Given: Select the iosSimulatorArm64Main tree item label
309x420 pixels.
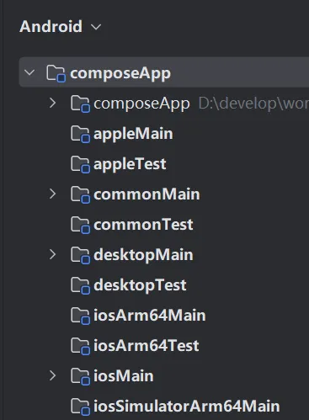Looking at the screenshot, I should point(187,407).
